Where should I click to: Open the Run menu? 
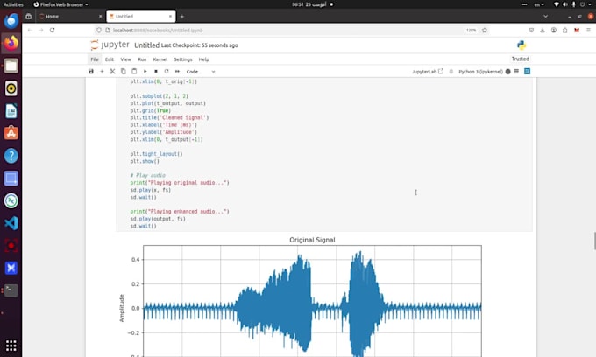pos(142,59)
